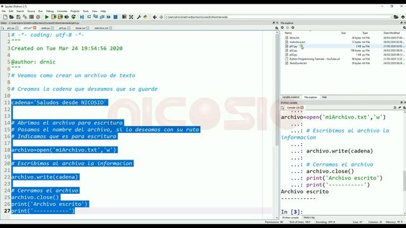Select Python Programming Tutorials - YouTube.url file
The height and width of the screenshot is (228, 406).
click(x=315, y=59)
